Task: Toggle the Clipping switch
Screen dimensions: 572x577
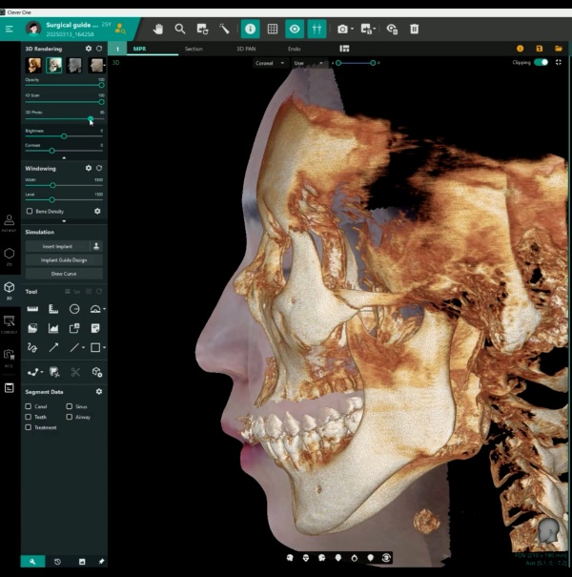Action: tap(541, 62)
